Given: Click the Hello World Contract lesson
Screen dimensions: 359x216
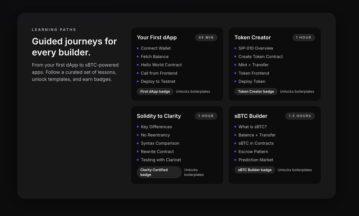Looking at the screenshot, I should (161, 65).
